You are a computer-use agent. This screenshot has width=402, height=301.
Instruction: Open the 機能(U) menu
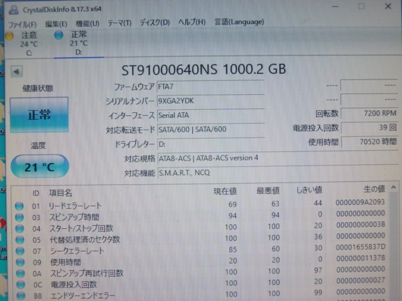[87, 24]
